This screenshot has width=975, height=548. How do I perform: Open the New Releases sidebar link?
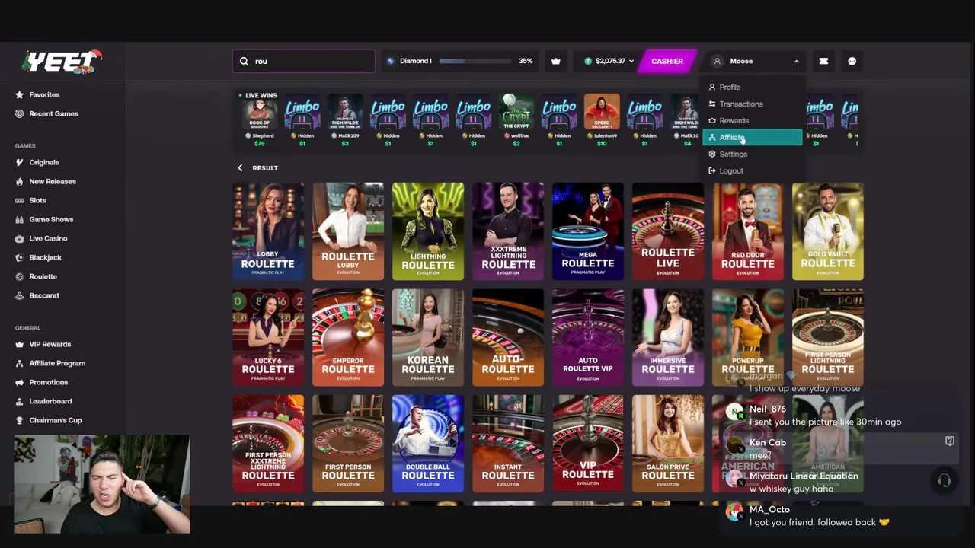(x=53, y=181)
